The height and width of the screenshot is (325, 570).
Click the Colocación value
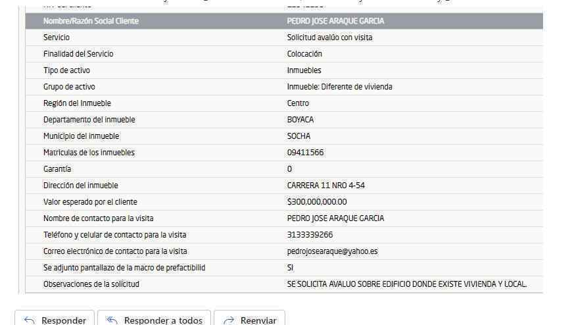coord(304,54)
